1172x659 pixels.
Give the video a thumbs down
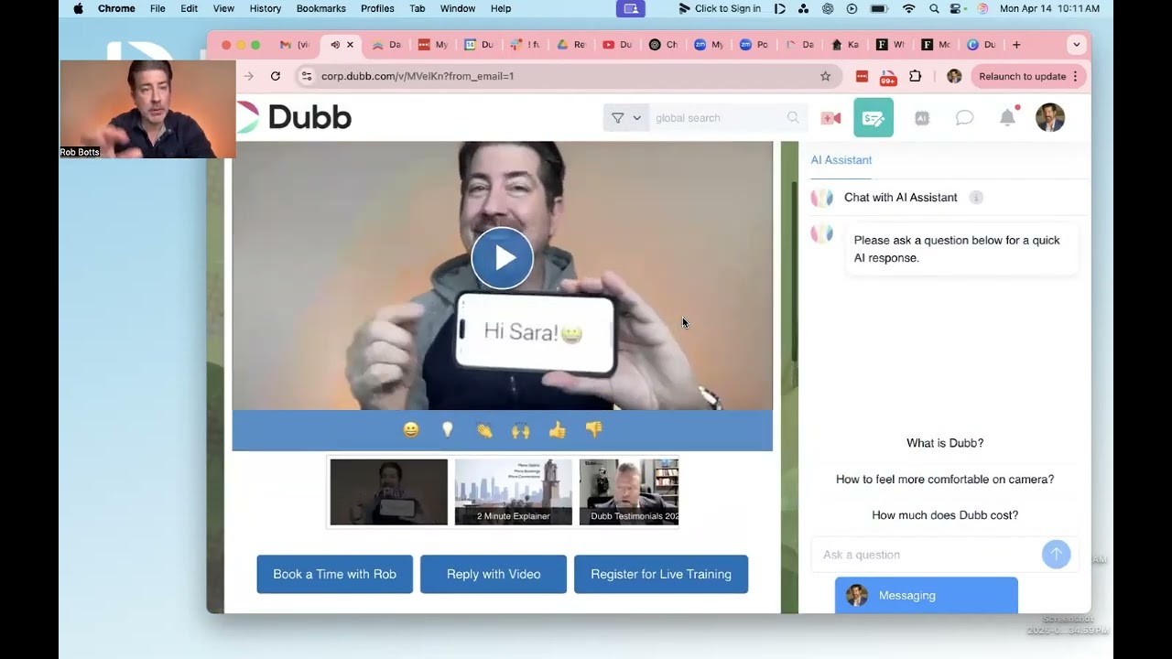(x=594, y=429)
